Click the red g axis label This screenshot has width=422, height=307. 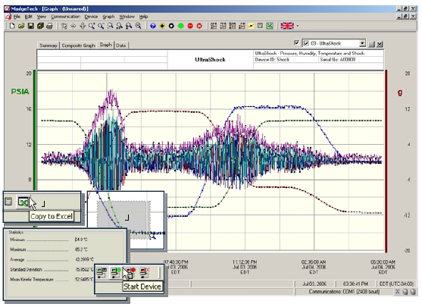coord(400,92)
